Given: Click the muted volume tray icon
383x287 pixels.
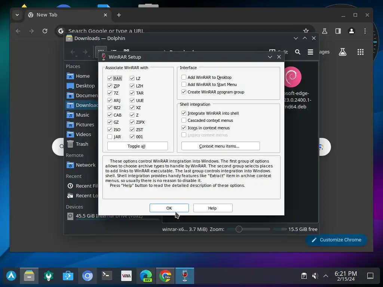Looking at the screenshot, I should (315, 276).
